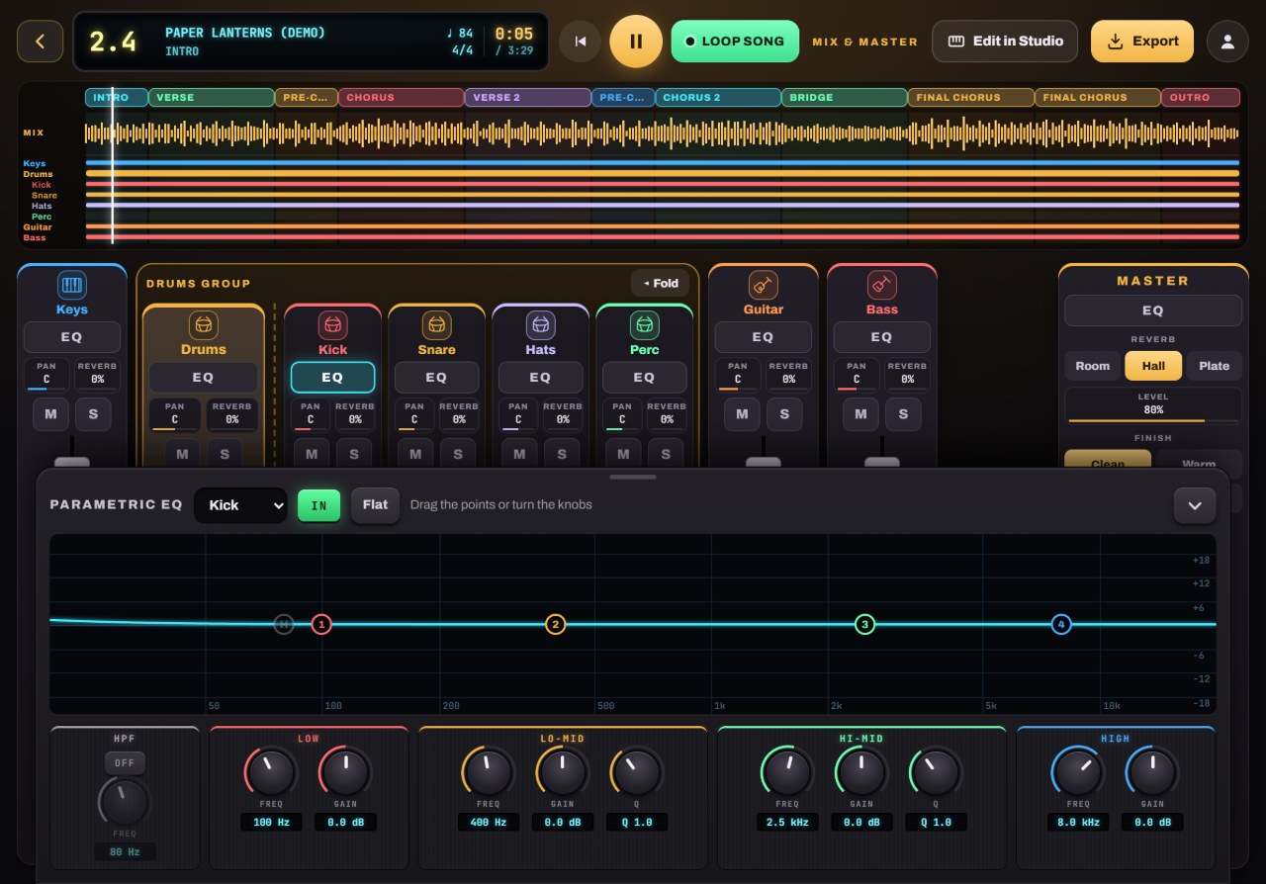The height and width of the screenshot is (884, 1266).
Task: Click the MIX waveform overview
Action: 662,133
